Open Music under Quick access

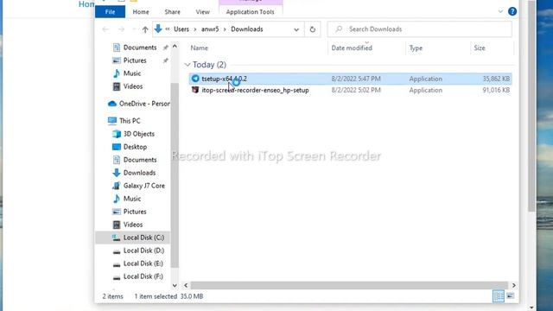(132, 73)
